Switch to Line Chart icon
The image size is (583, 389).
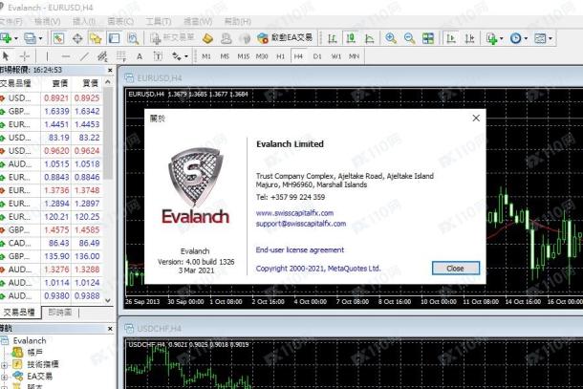point(369,38)
